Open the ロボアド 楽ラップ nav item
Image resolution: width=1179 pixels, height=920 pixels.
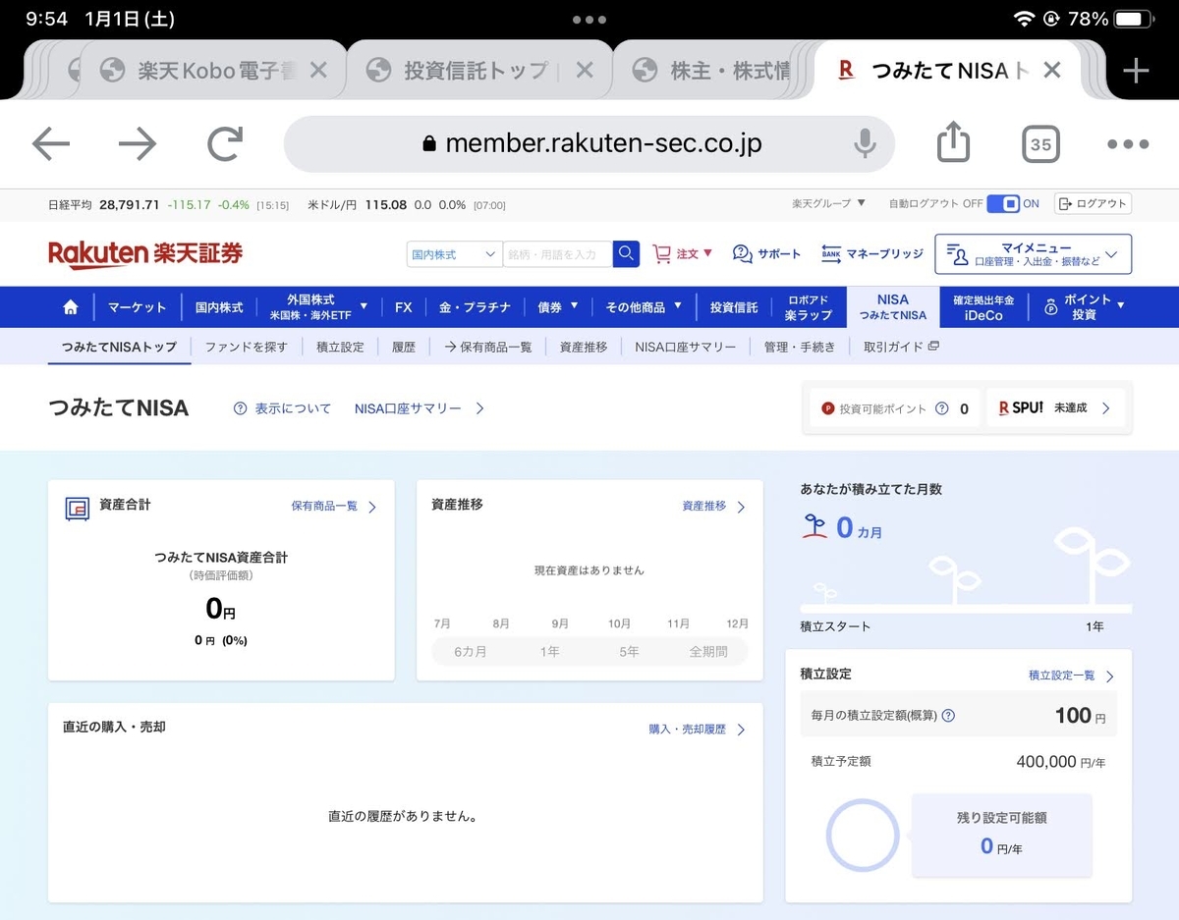(x=809, y=307)
